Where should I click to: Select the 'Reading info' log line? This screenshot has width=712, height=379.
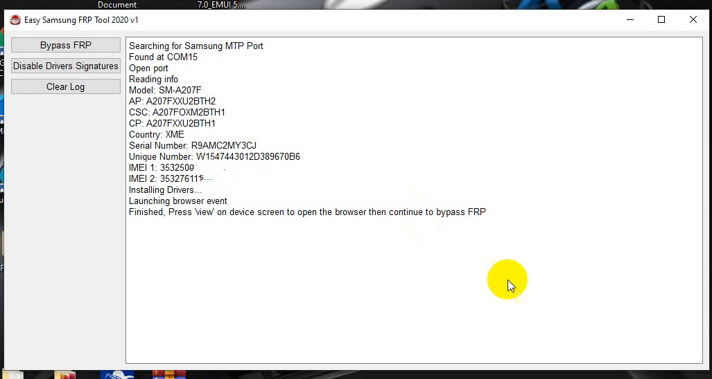[x=153, y=80]
